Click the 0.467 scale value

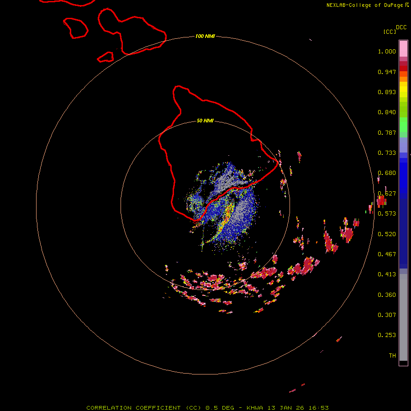(387, 254)
